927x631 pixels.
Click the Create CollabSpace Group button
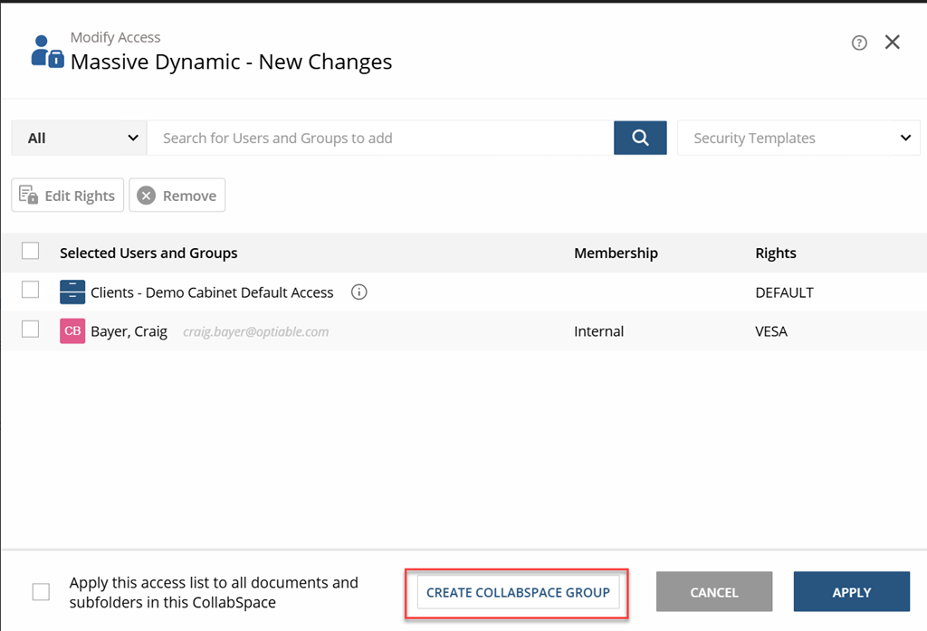point(518,593)
